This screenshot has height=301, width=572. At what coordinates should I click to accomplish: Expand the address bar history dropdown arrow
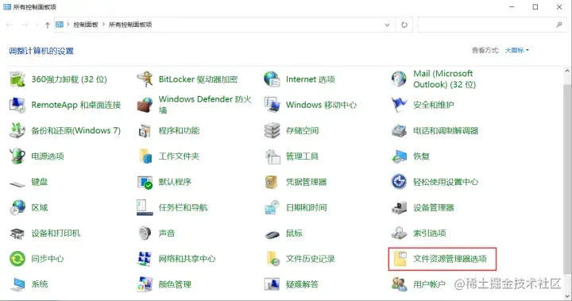tap(387, 25)
